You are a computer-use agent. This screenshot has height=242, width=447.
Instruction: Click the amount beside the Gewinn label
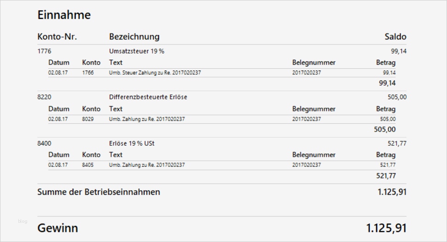click(386, 228)
